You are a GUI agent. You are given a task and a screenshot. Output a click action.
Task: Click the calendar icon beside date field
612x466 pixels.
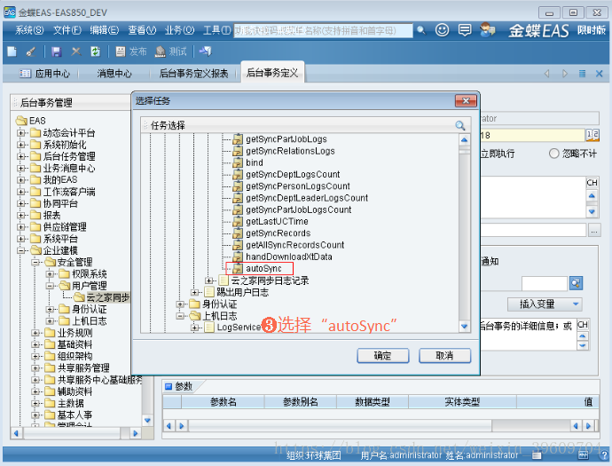coord(592,135)
